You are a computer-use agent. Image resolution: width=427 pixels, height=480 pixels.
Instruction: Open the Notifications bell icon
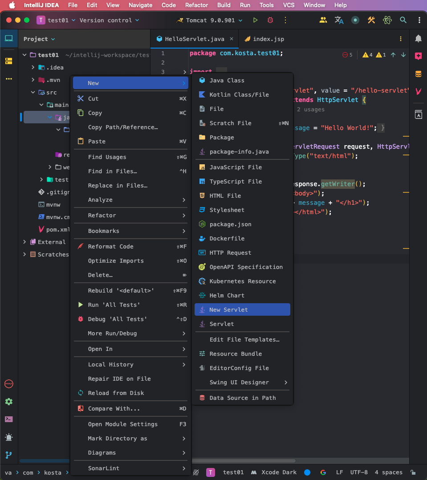(419, 39)
